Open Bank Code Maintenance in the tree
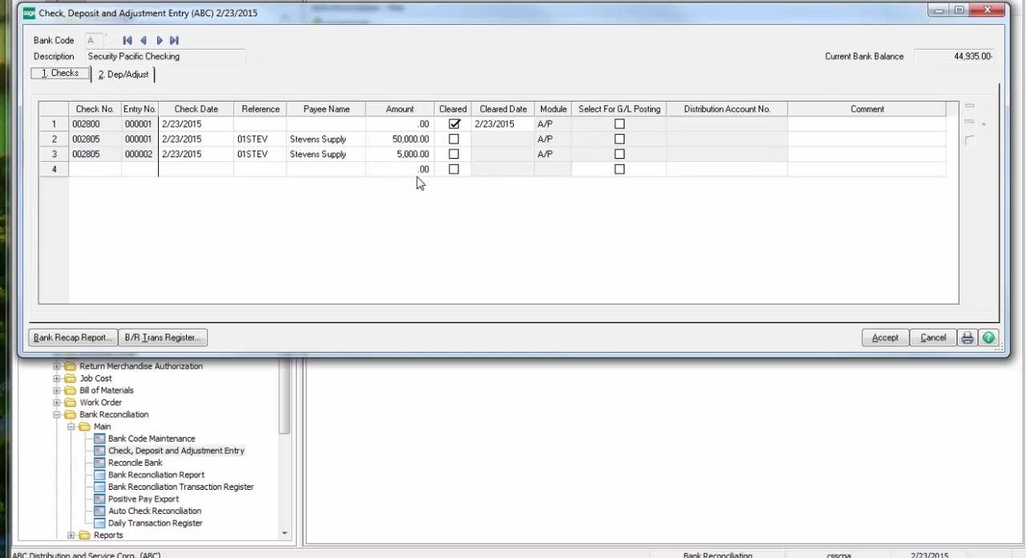Screen dimensions: 1026x558 (151, 439)
